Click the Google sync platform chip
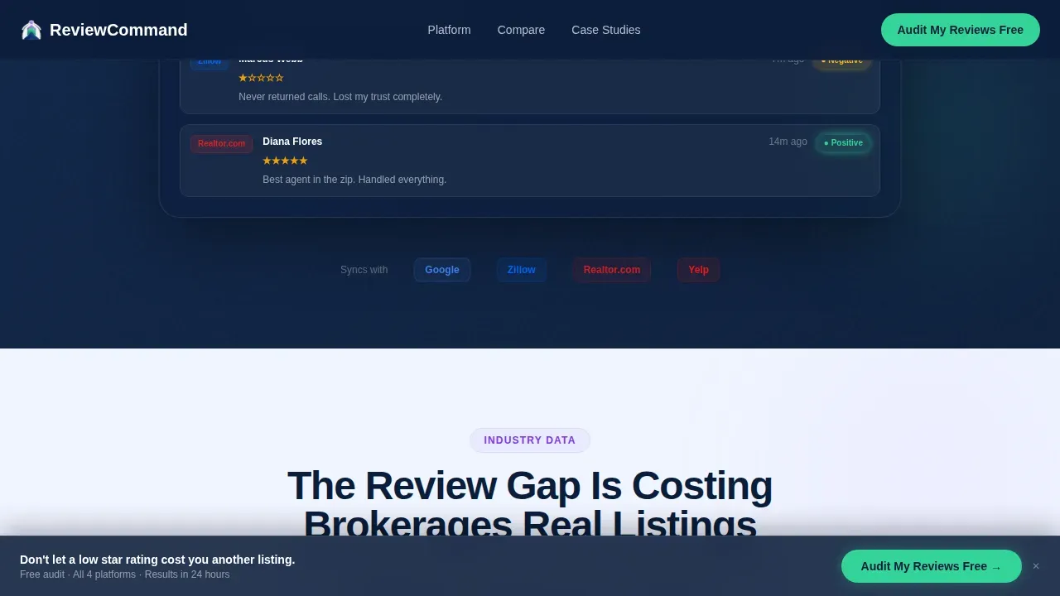The width and height of the screenshot is (1060, 596). (442, 270)
